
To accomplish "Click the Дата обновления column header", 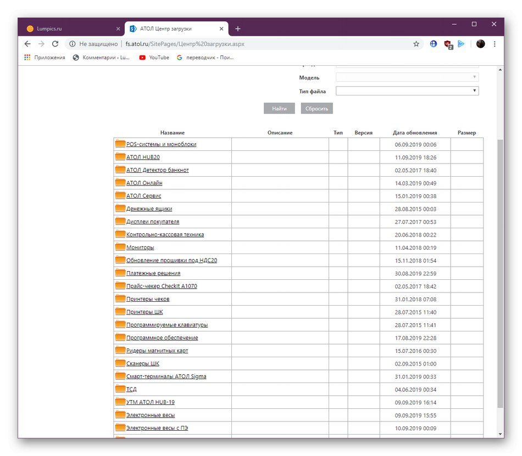I will point(415,133).
